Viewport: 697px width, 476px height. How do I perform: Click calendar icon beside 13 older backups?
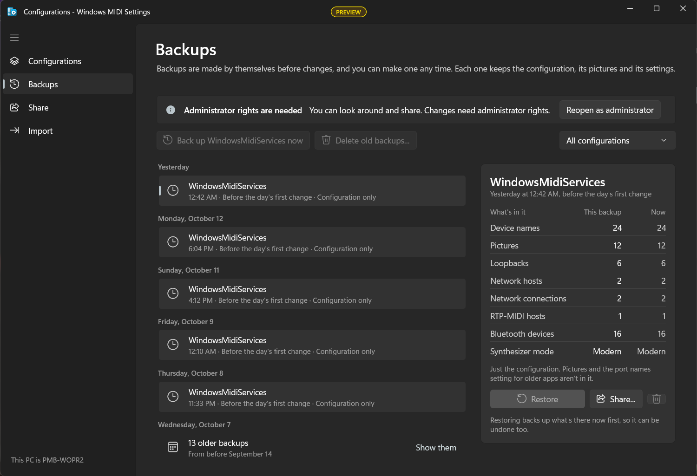pos(173,447)
